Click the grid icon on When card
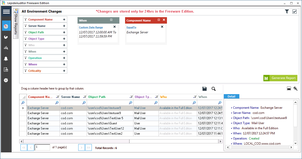 coord(111,20)
